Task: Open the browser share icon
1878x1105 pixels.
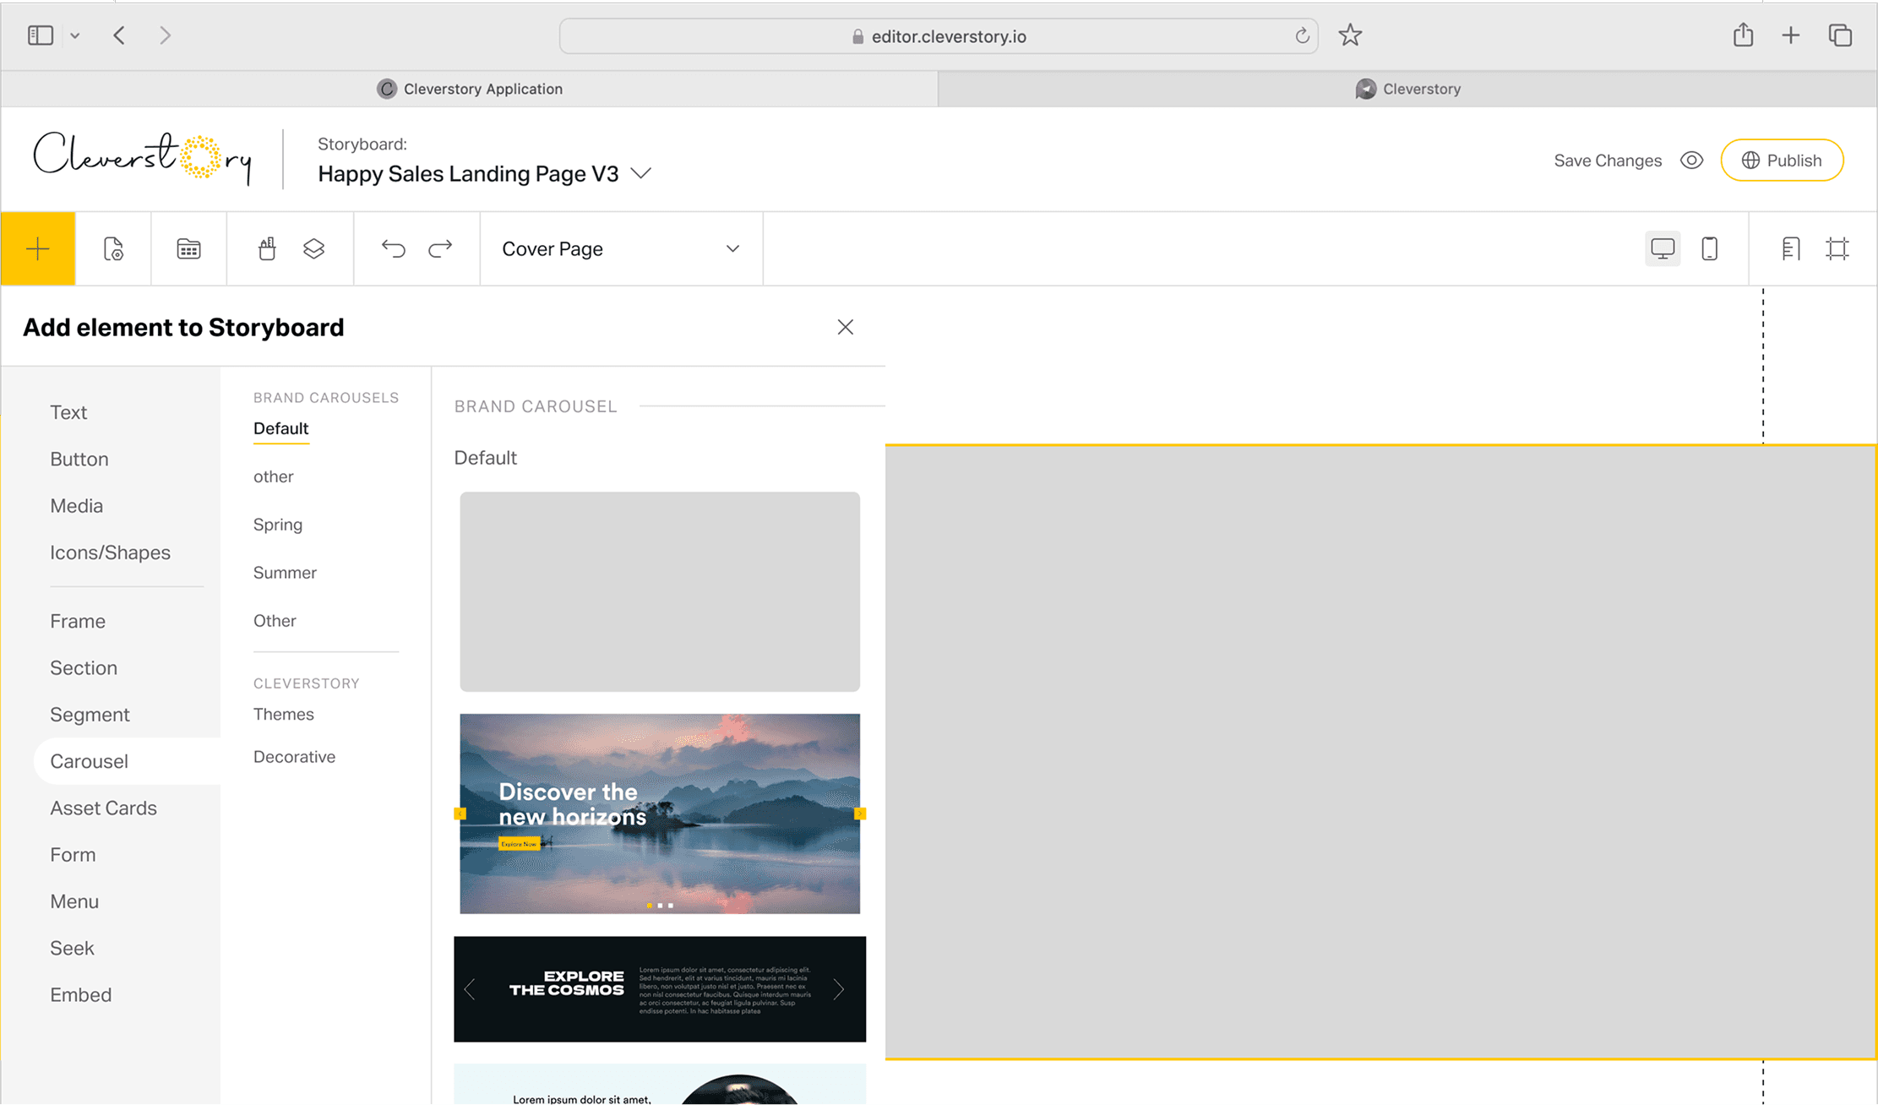Action: tap(1743, 35)
